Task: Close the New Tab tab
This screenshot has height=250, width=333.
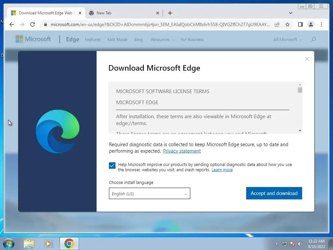Action: tap(158, 13)
